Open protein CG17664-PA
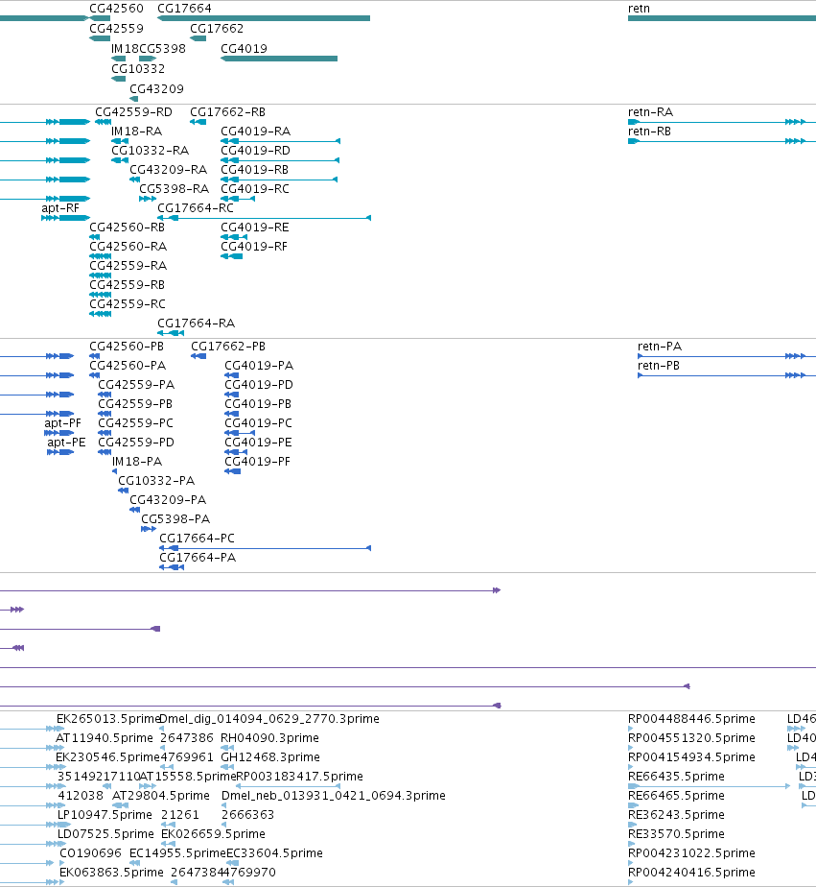 click(x=198, y=558)
